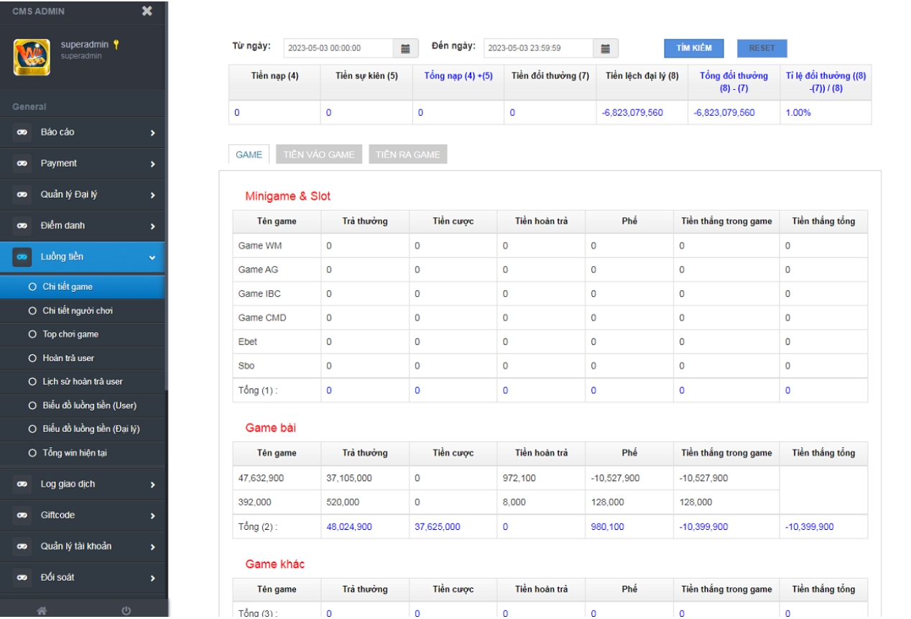Click the power logout icon at the sidebar bottom
Screen dimensions: 911x619
tap(126, 611)
